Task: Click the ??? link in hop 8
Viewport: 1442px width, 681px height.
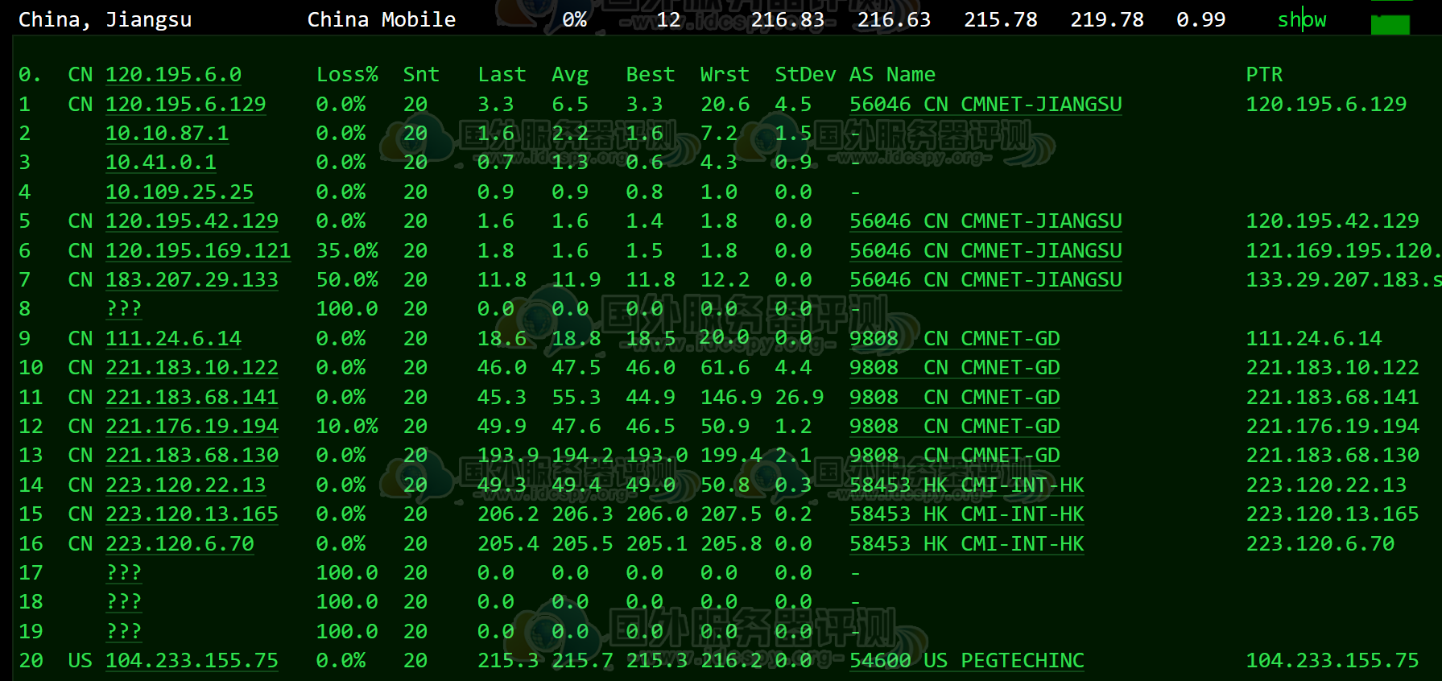Action: (x=124, y=309)
